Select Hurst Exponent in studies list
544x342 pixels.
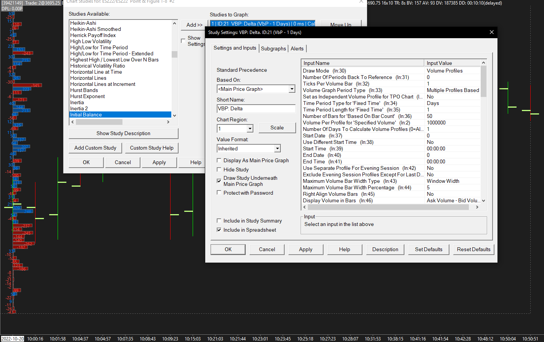pyautogui.click(x=87, y=97)
